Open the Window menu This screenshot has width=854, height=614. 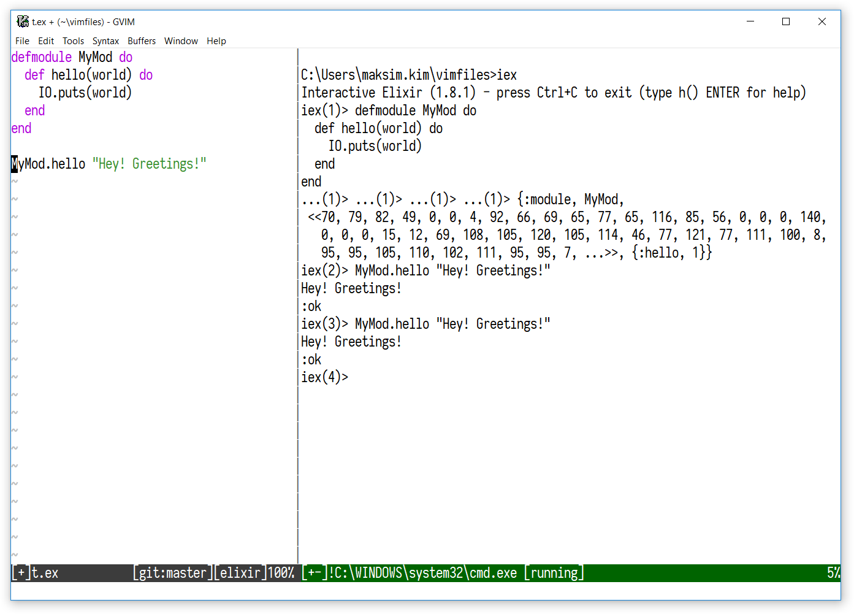(181, 41)
